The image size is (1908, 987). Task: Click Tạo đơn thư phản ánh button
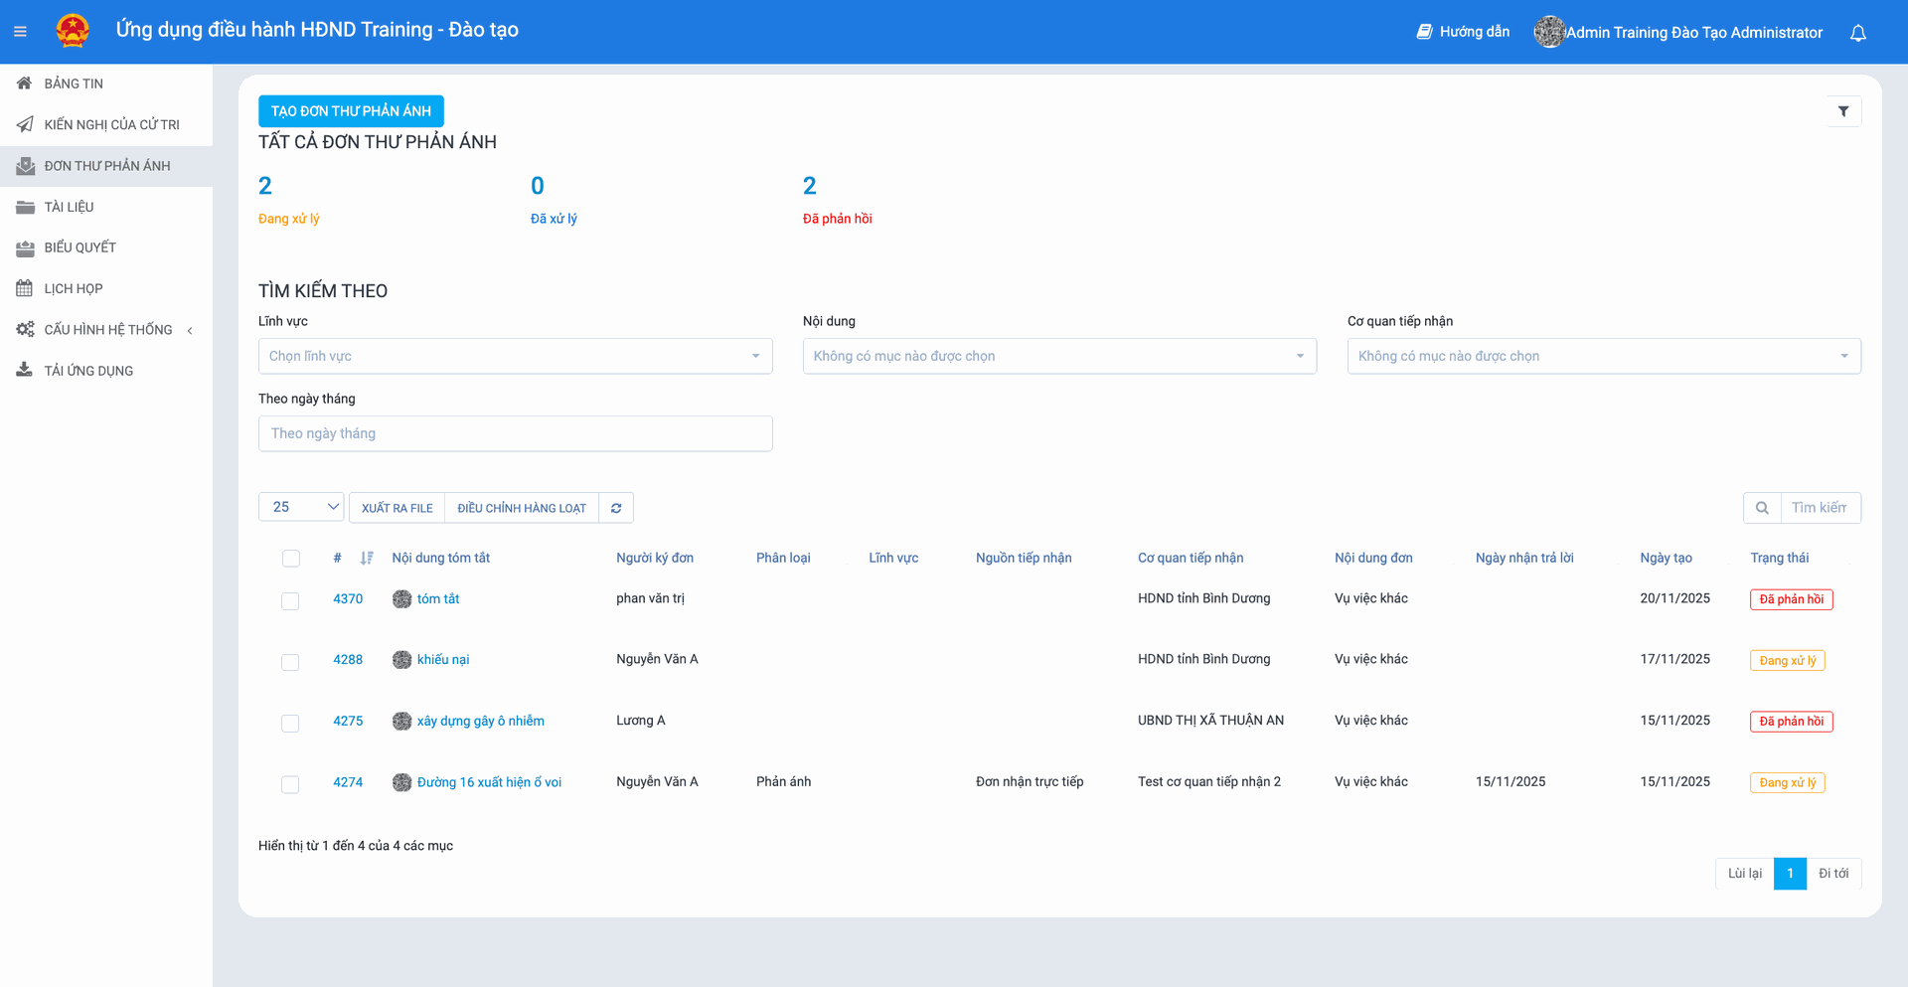pos(351,110)
